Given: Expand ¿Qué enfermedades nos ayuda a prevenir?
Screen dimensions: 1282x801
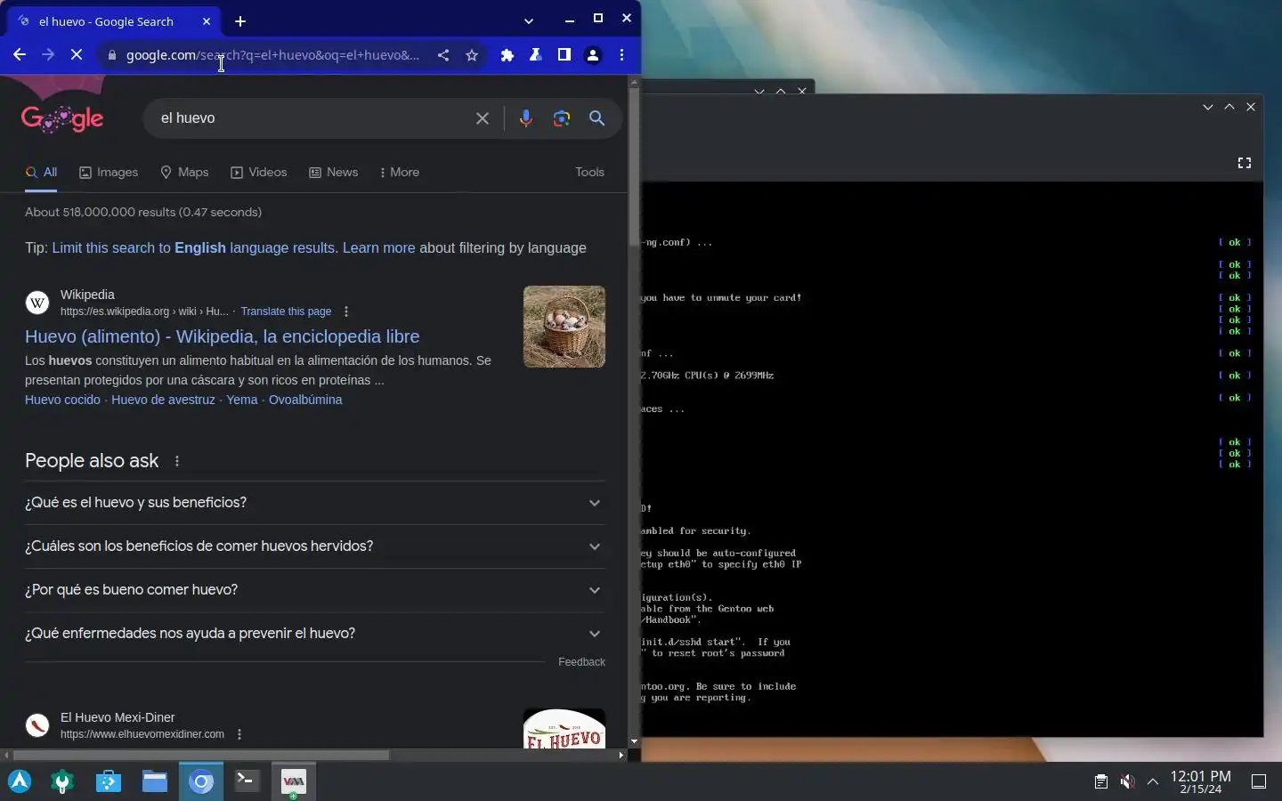Looking at the screenshot, I should (315, 634).
